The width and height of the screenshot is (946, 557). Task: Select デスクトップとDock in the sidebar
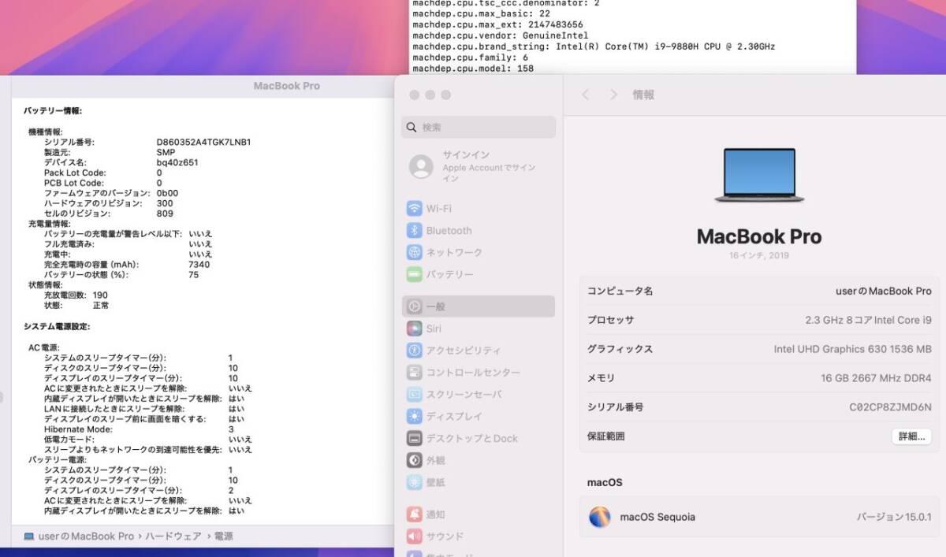[x=470, y=438]
